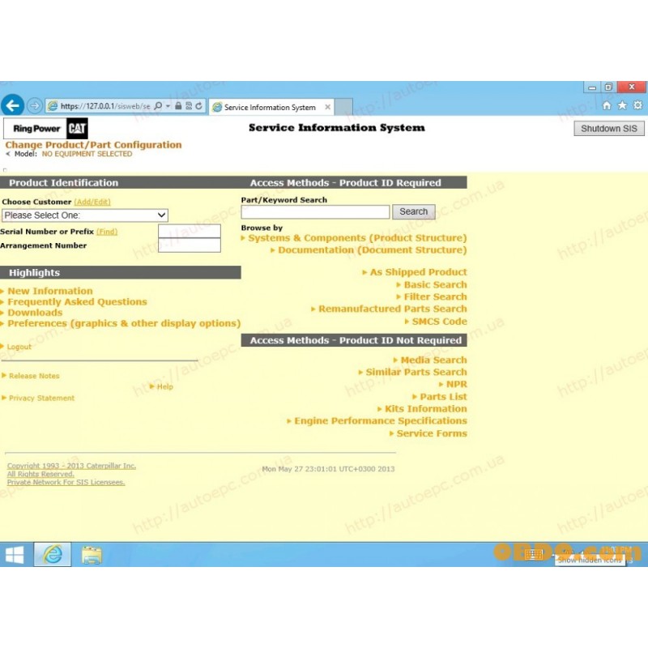The height and width of the screenshot is (648, 648).
Task: Open the Parts List link
Action: [443, 396]
